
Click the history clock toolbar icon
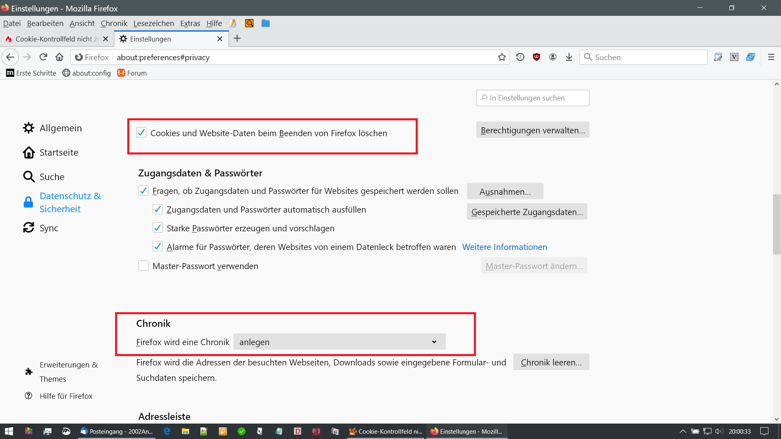coord(520,57)
